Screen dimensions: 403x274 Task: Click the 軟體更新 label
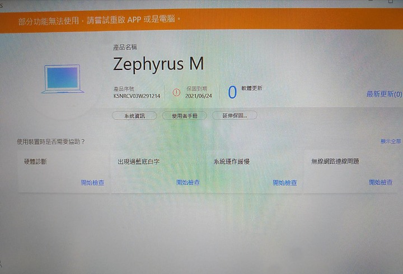(252, 88)
